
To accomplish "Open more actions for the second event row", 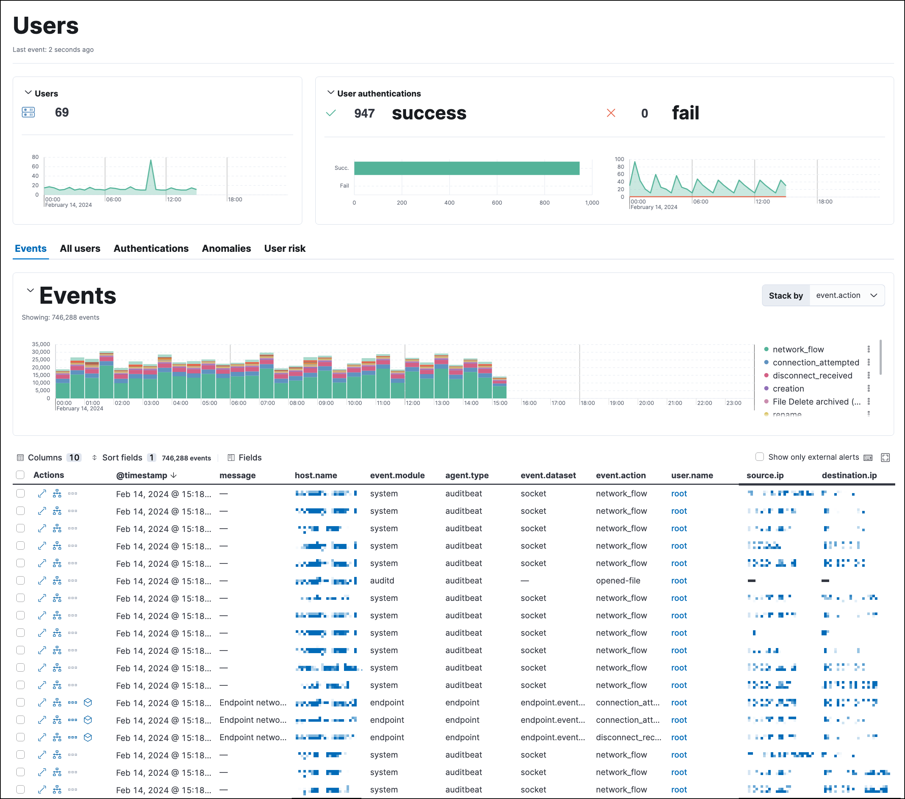I will click(x=73, y=511).
